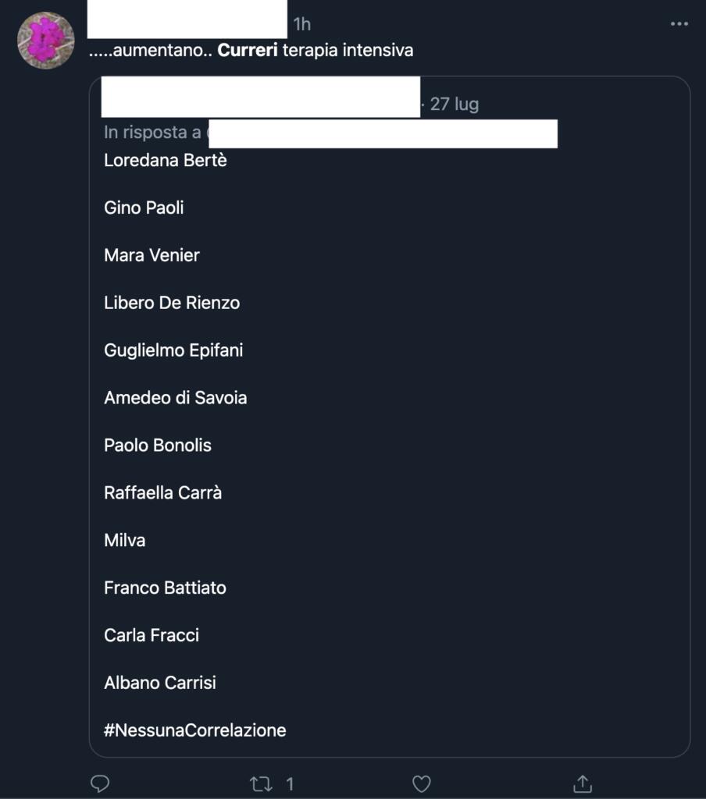Open the share tweet icon
Screen dimensions: 706x799
[583, 783]
